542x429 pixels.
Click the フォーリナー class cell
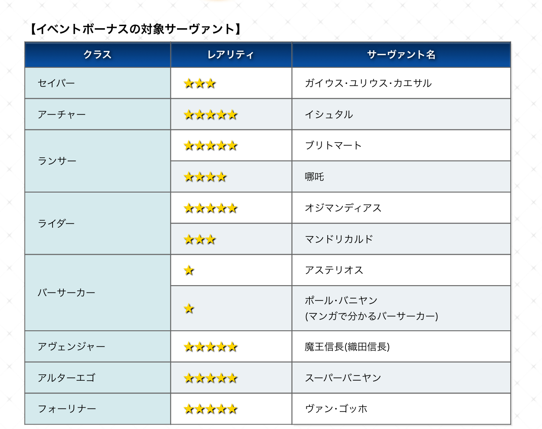tap(67, 409)
